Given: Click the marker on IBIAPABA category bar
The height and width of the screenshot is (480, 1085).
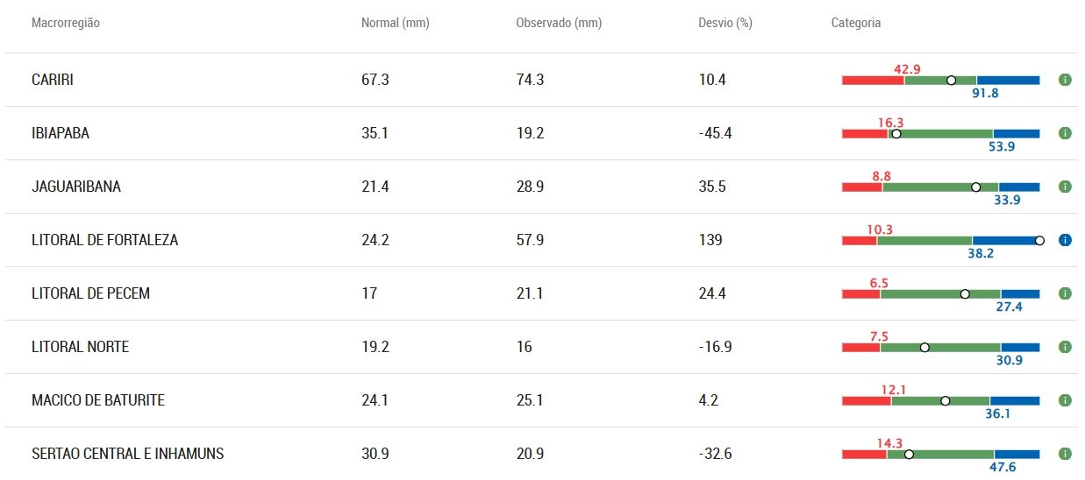Looking at the screenshot, I should [896, 134].
